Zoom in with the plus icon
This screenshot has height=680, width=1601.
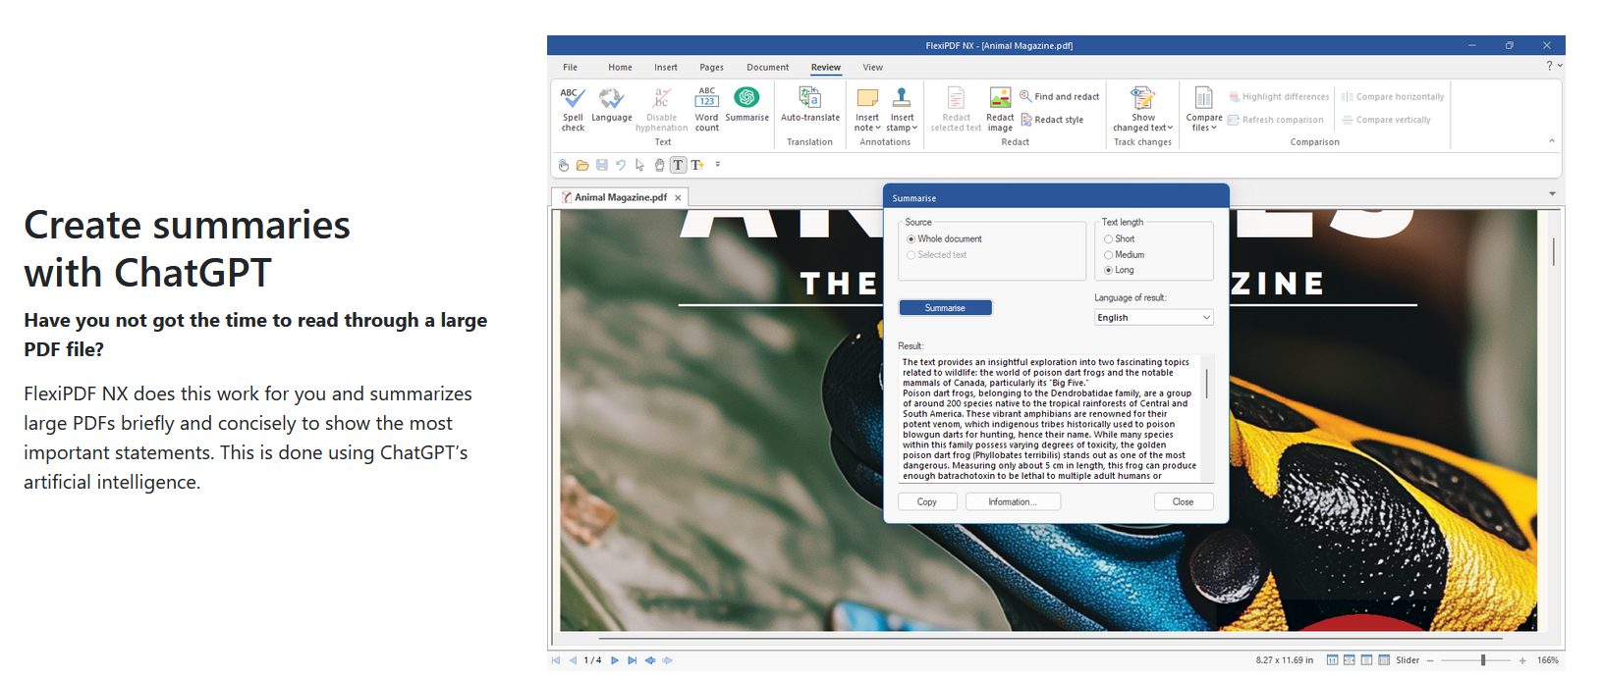(x=1522, y=660)
